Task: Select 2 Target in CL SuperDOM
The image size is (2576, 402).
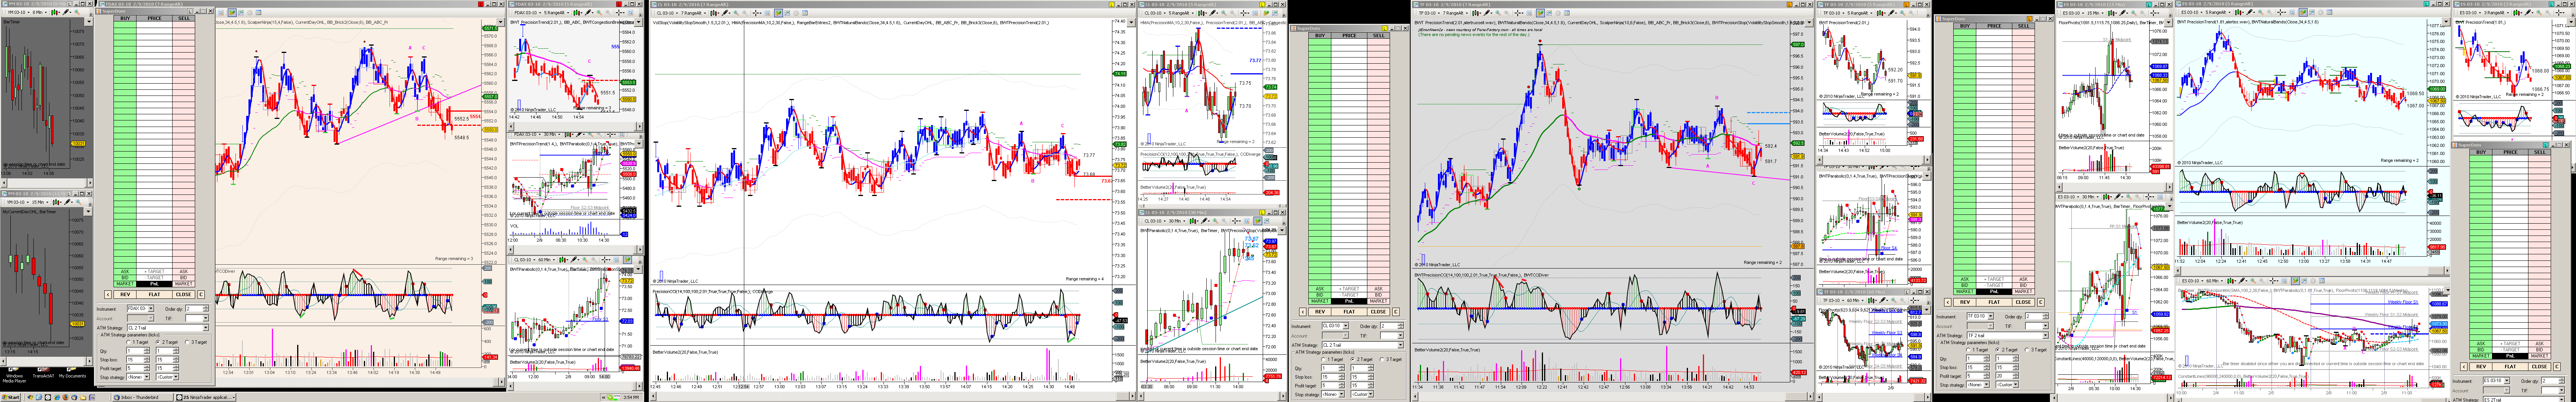Action: (x=1362, y=359)
